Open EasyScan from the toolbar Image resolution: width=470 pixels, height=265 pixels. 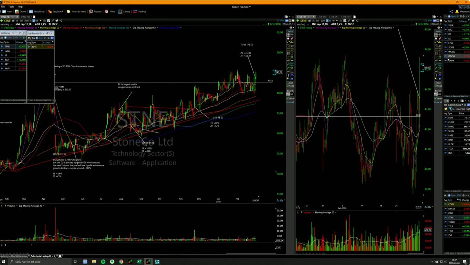(x=56, y=11)
